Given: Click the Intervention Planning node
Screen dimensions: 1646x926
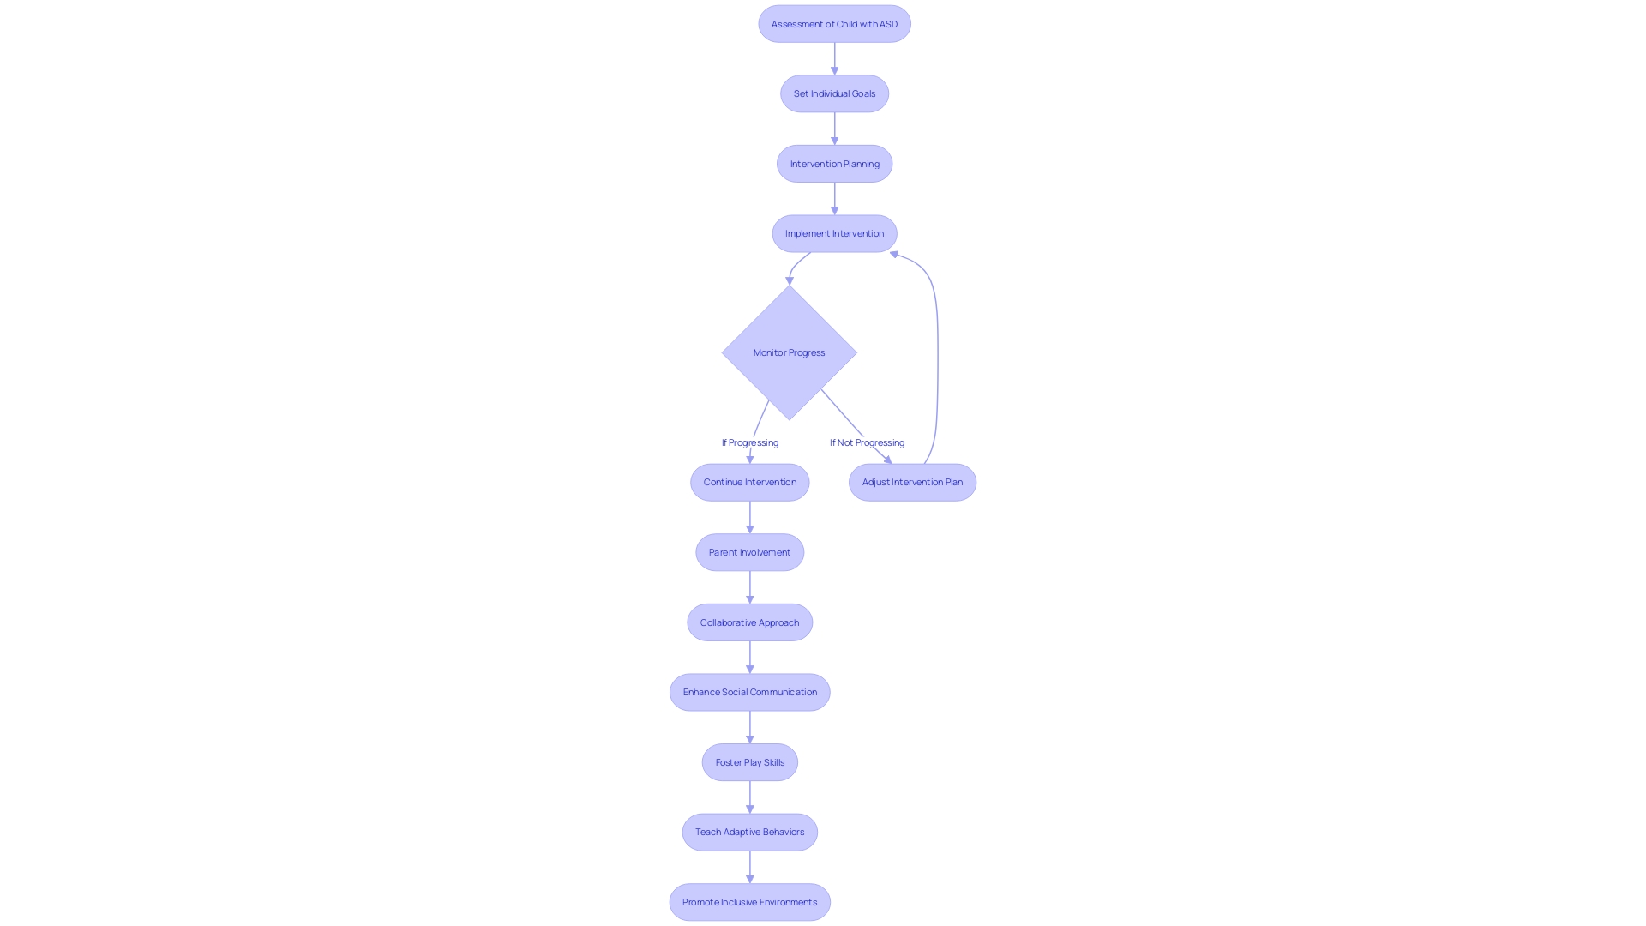Looking at the screenshot, I should pos(834,163).
